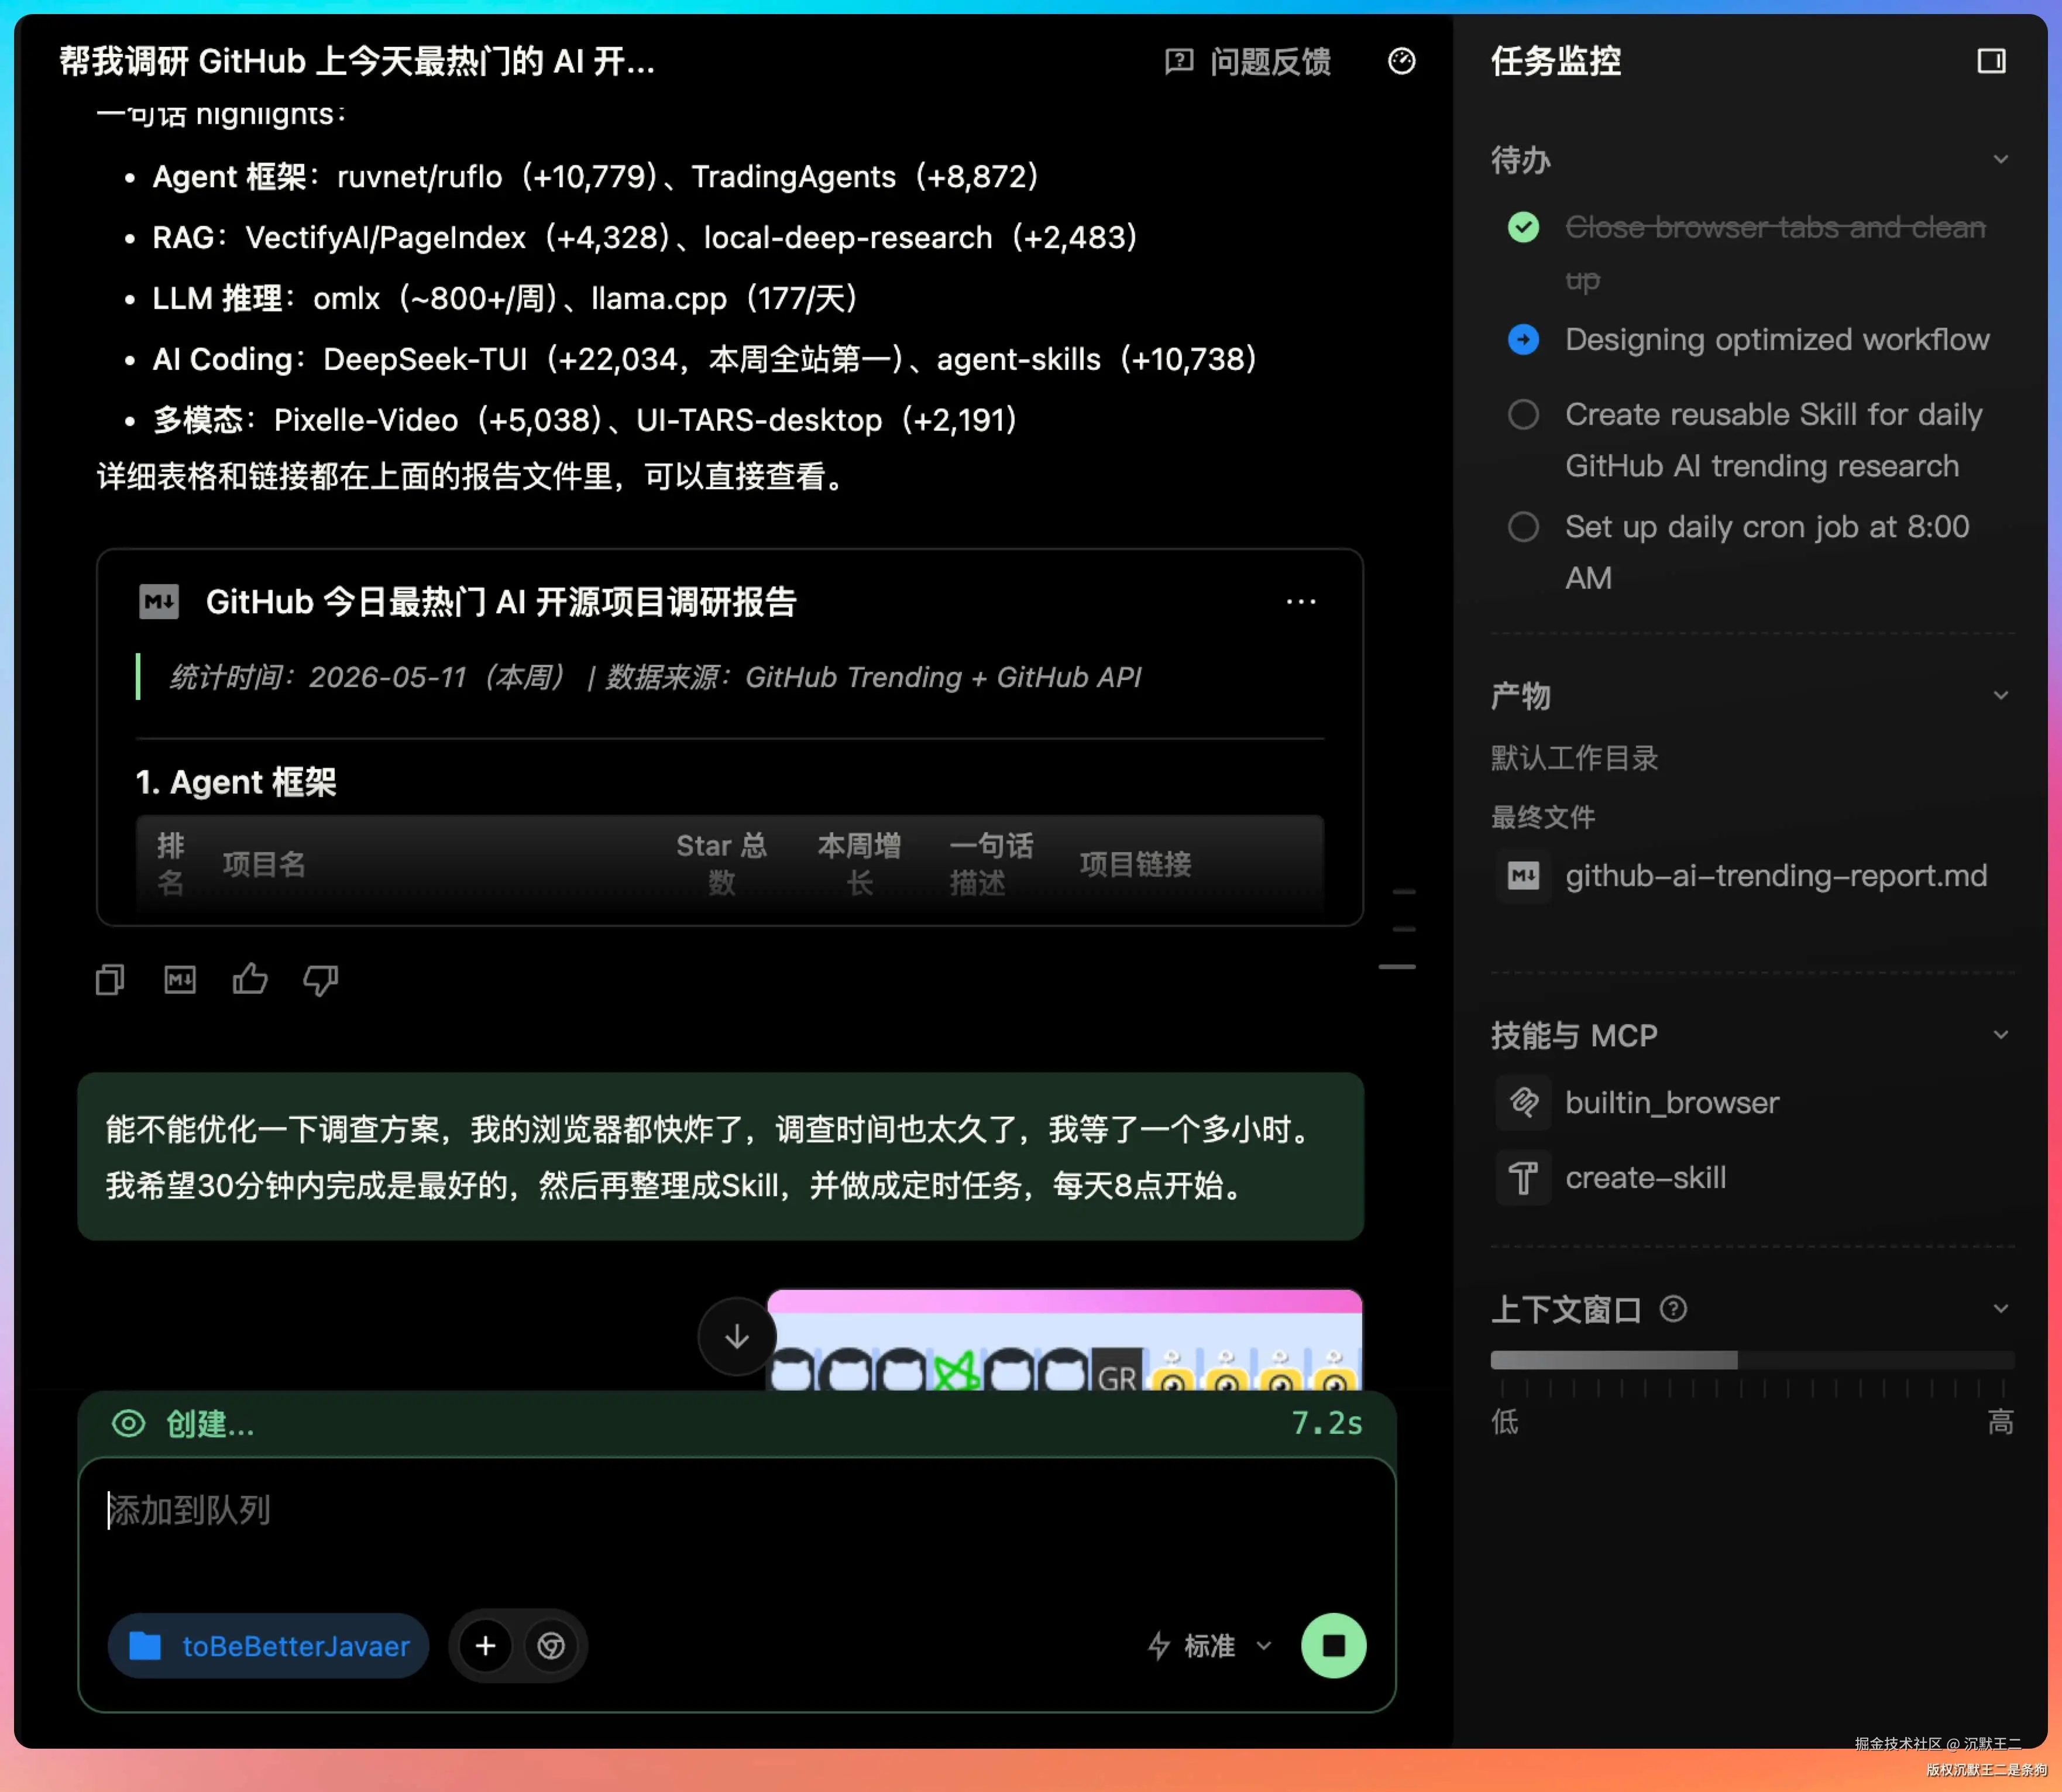Collapse the 待办 section

(x=2000, y=160)
